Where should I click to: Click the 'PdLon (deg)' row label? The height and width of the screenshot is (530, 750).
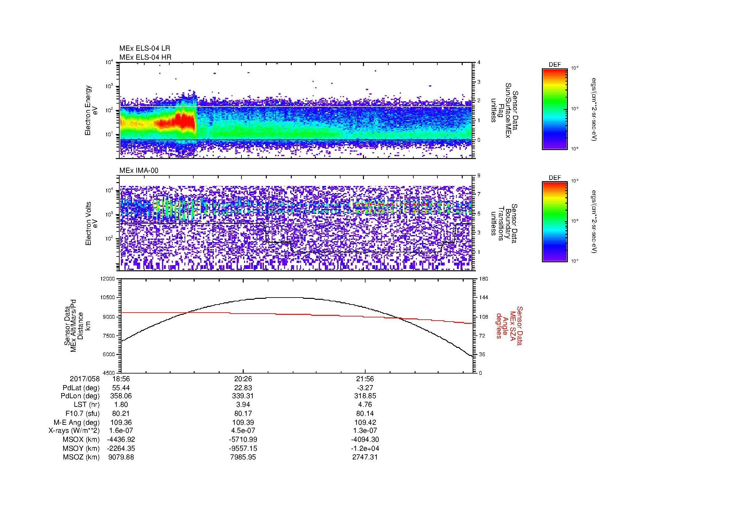(x=81, y=396)
